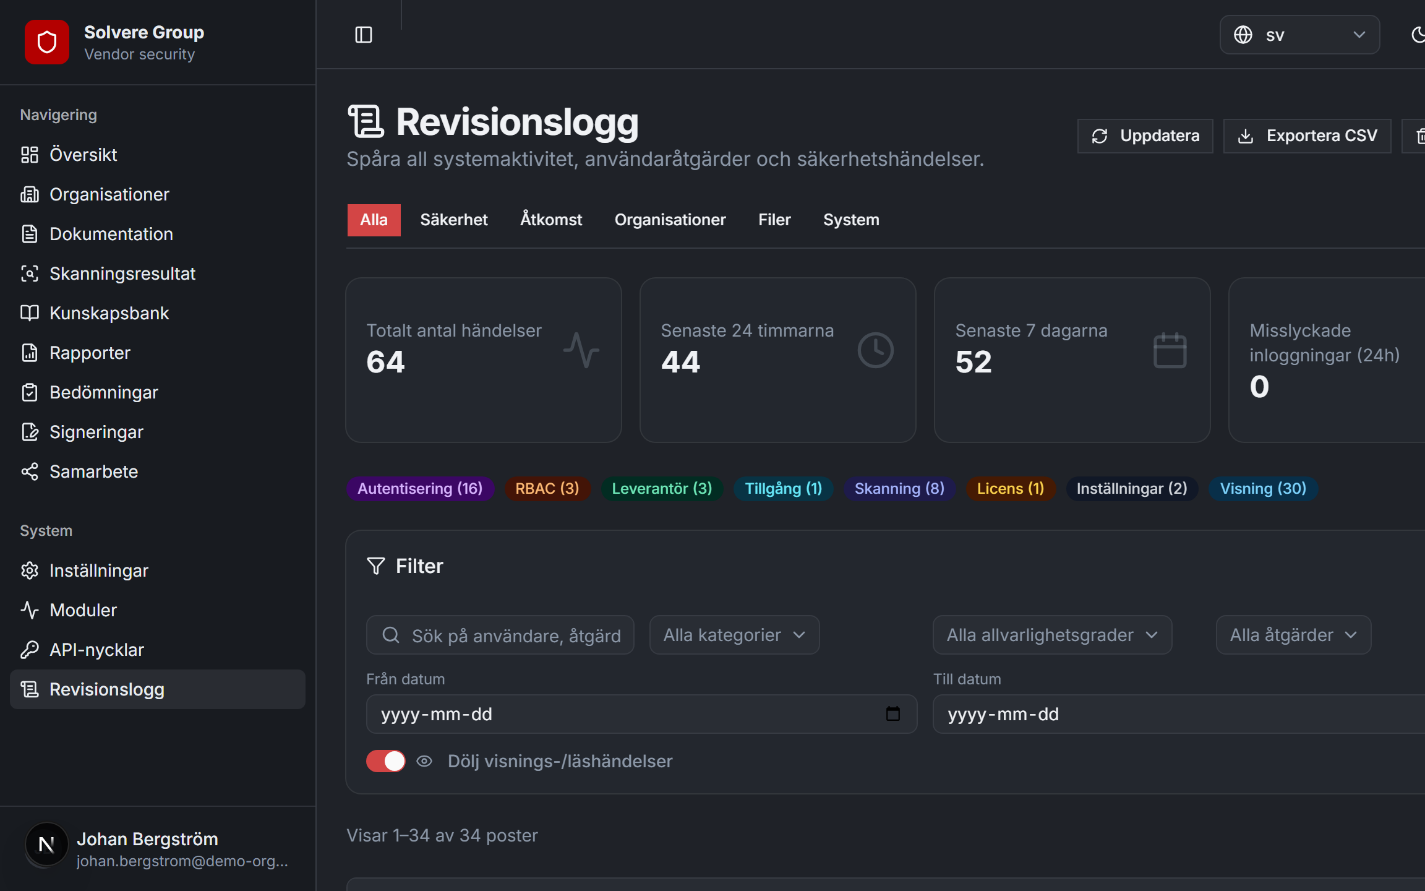This screenshot has height=891, width=1425.
Task: Click the calendar icon in Från datum
Action: pos(892,713)
